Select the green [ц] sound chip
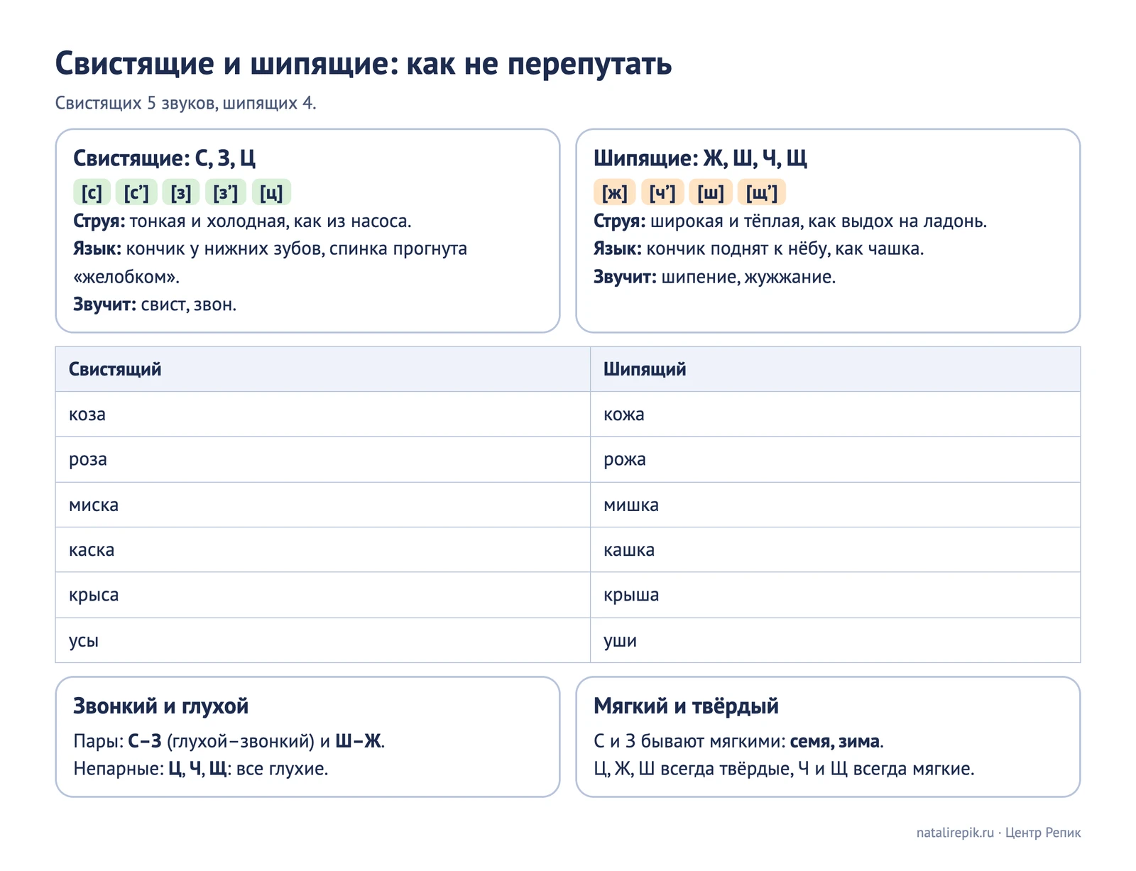 271,192
